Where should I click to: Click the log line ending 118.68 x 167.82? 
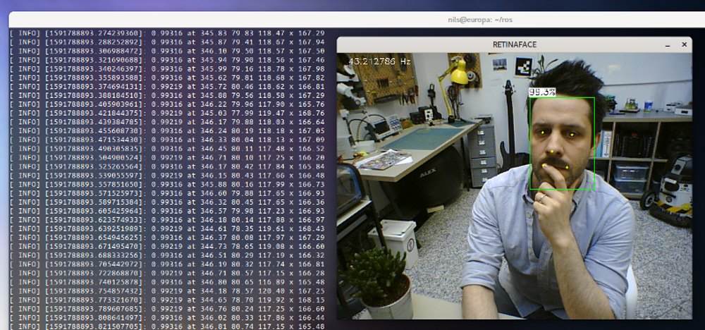167,78
